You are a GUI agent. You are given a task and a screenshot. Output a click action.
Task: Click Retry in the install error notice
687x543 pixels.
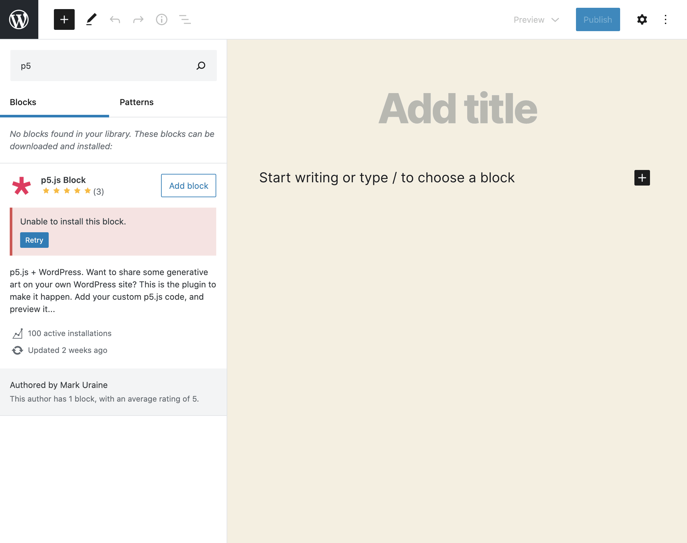(x=34, y=240)
